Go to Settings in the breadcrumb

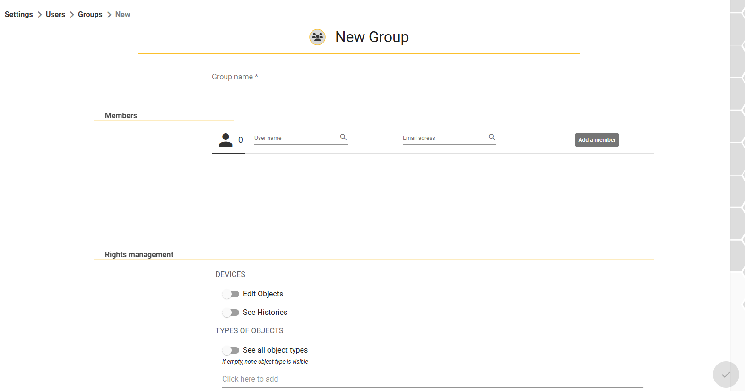coord(19,15)
